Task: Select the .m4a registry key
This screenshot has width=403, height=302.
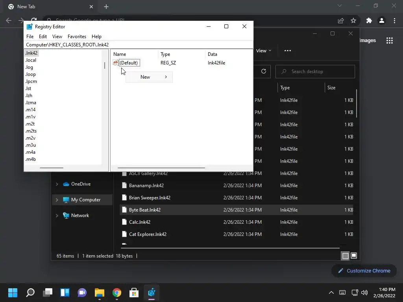Action: coord(31,152)
